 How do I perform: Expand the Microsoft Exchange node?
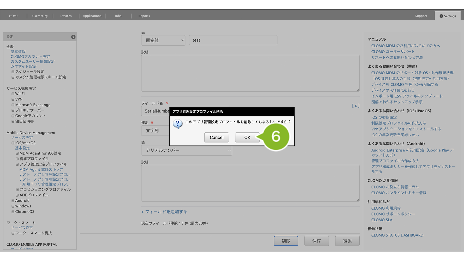(x=13, y=105)
